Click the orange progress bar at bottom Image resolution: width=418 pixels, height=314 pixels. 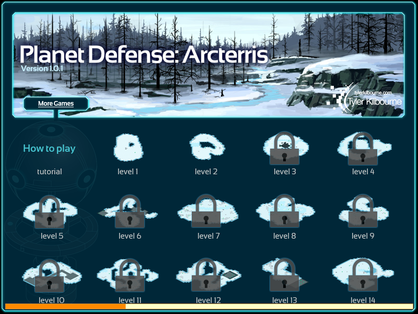point(65,306)
